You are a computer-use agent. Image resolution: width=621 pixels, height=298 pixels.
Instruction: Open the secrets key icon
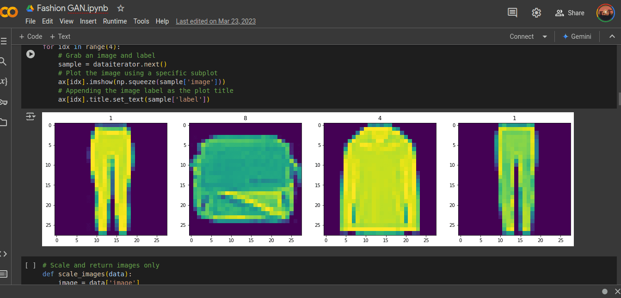[3, 102]
